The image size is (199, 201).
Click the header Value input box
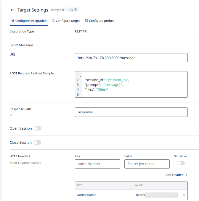click(147, 164)
